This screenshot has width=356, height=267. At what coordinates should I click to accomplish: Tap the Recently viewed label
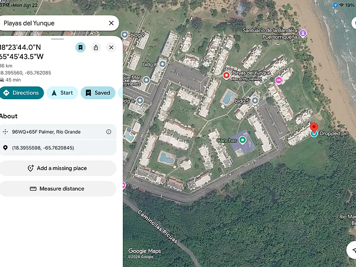coord(247,79)
